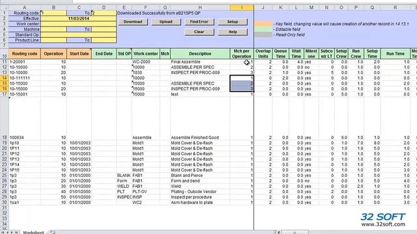
Task: Click the Product Line from input field
Action: (53, 40)
